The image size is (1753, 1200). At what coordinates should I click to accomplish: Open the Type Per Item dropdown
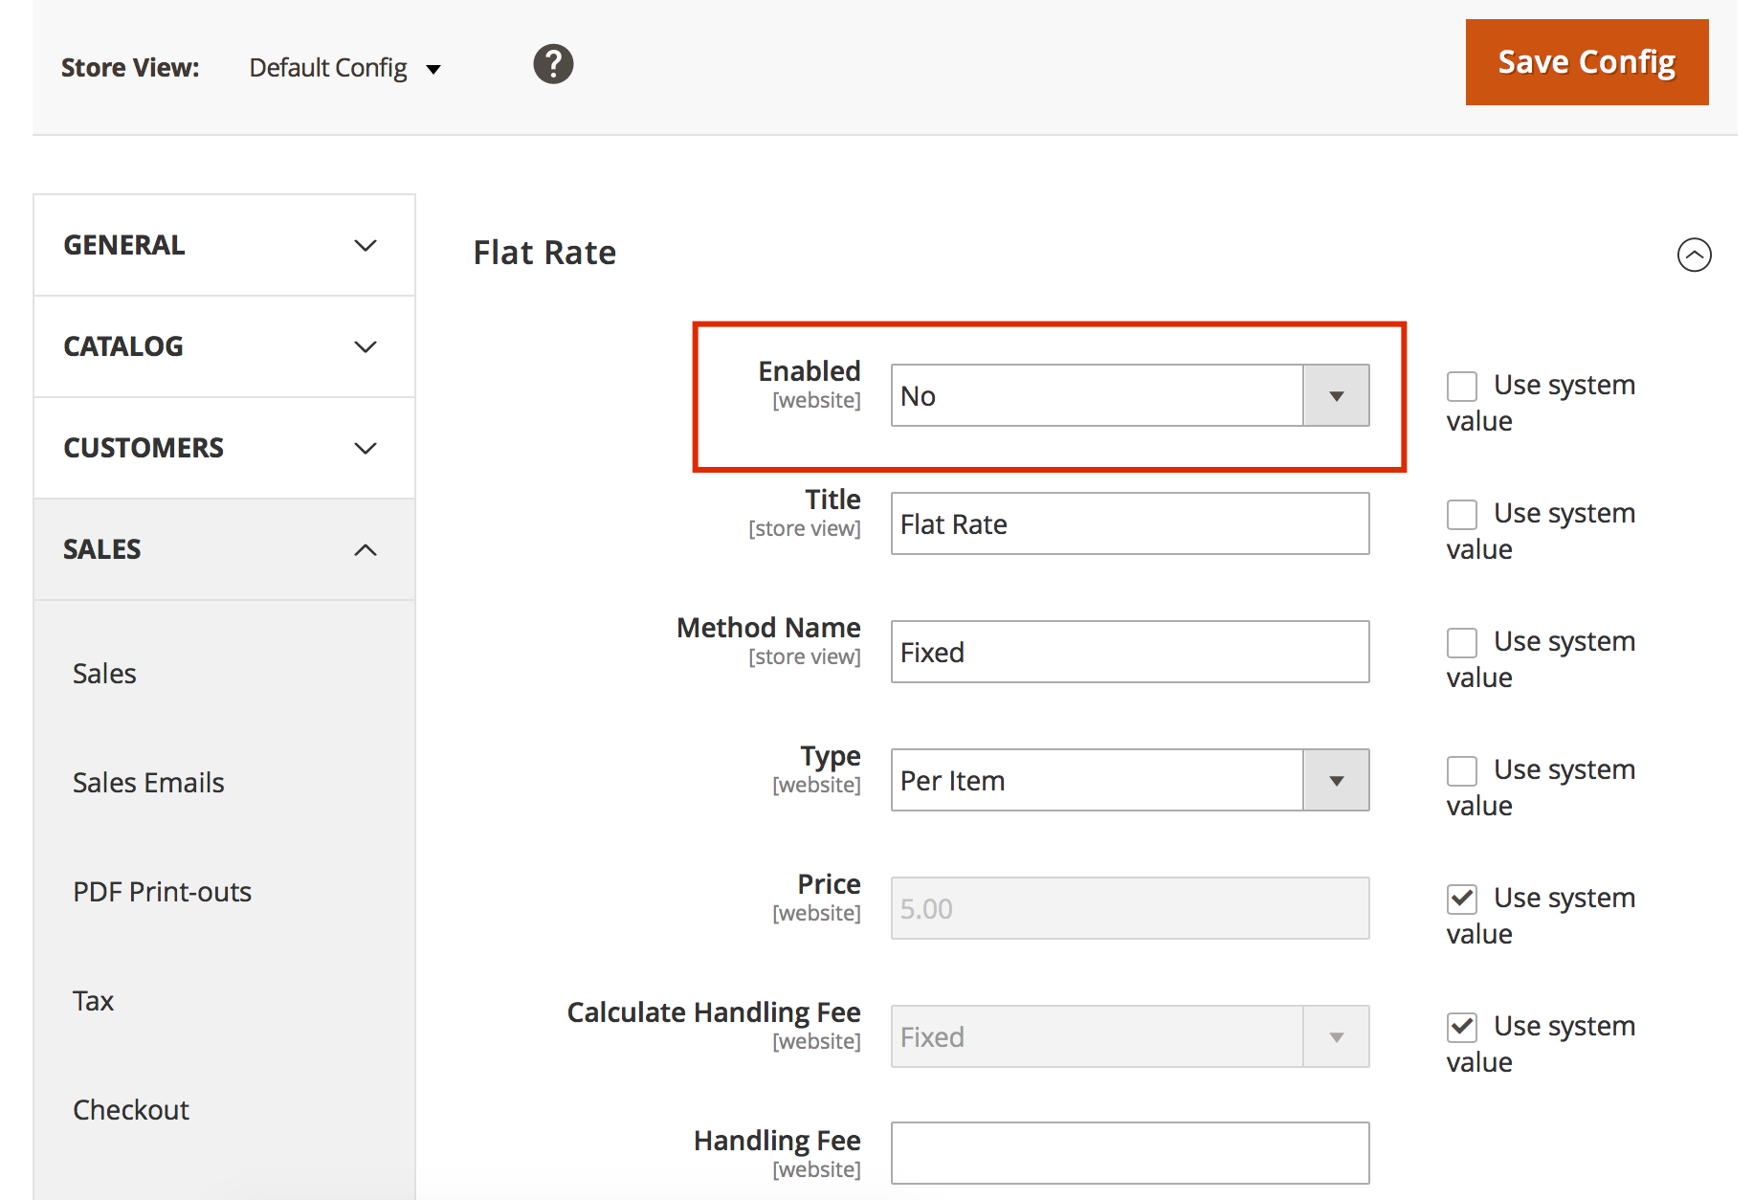[x=1129, y=780]
